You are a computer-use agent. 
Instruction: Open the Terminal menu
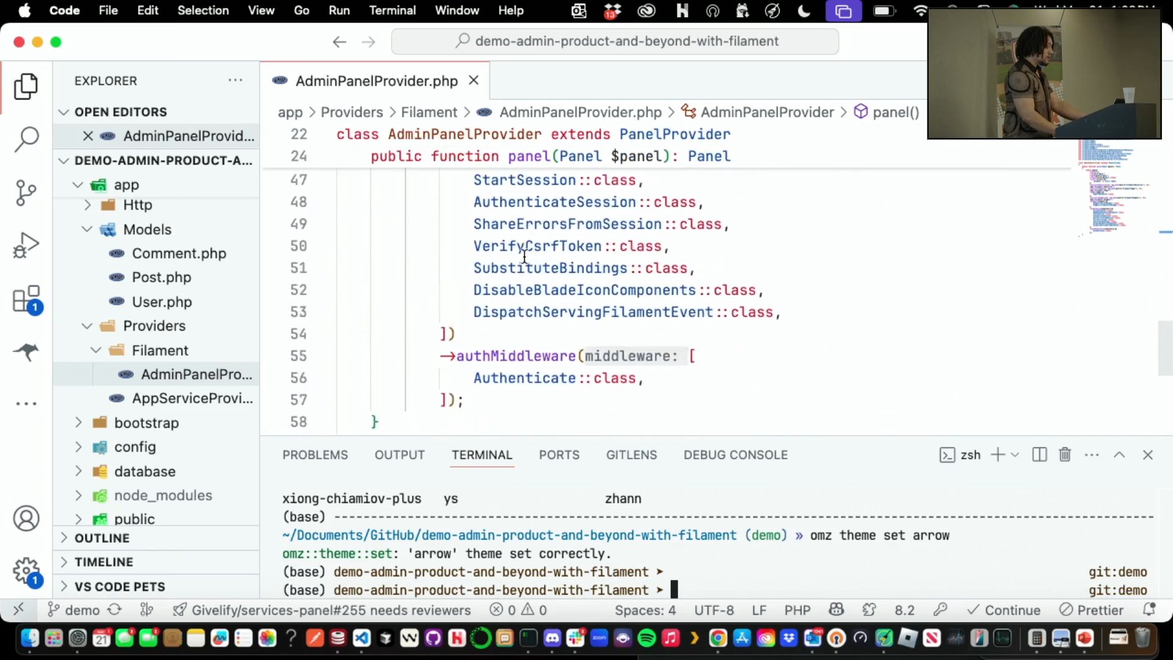coord(392,10)
